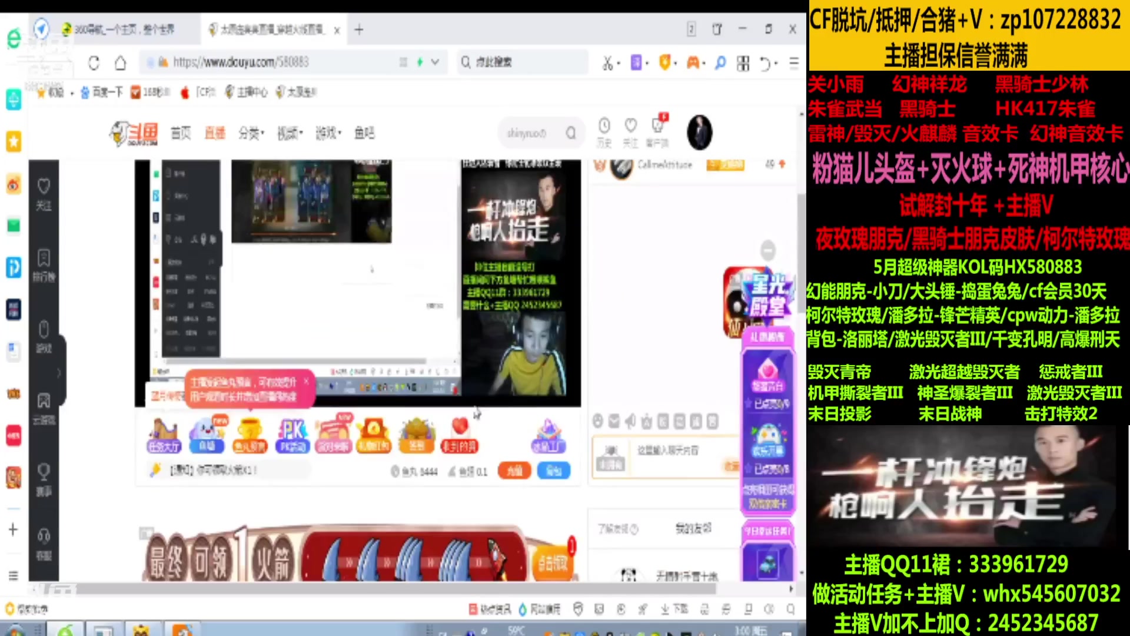1130x636 pixels.
Task: Open the Weibo icon in browser sidebar
Action: tap(14, 184)
